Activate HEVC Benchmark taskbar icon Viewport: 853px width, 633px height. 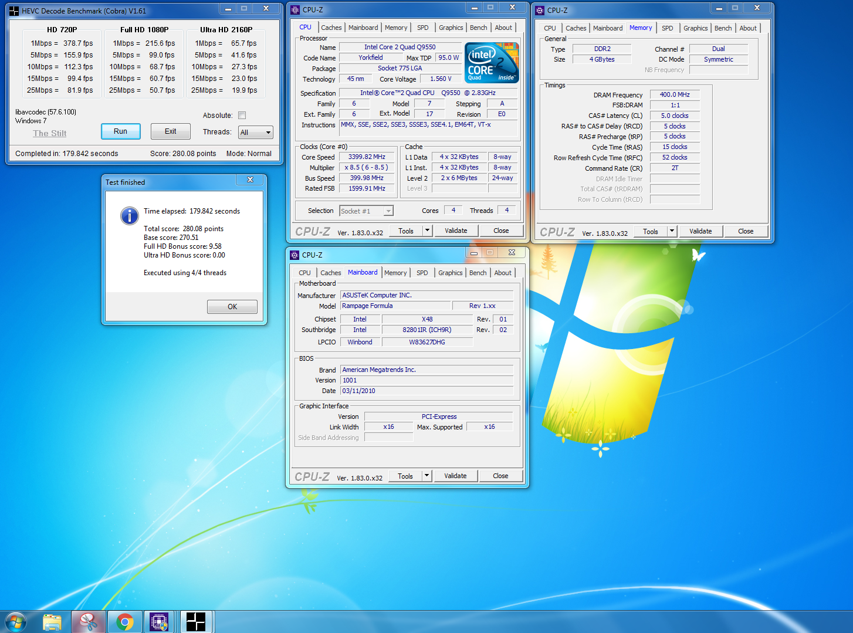tap(196, 622)
